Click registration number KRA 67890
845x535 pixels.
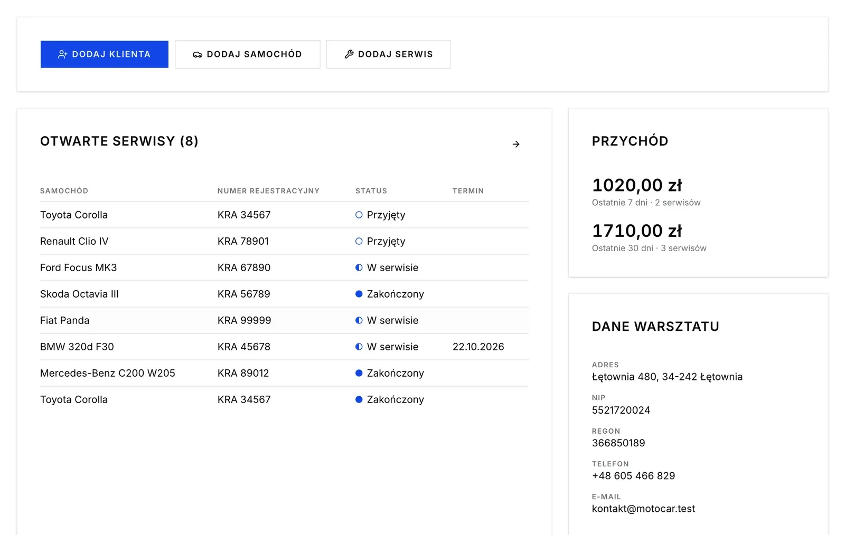coord(244,267)
